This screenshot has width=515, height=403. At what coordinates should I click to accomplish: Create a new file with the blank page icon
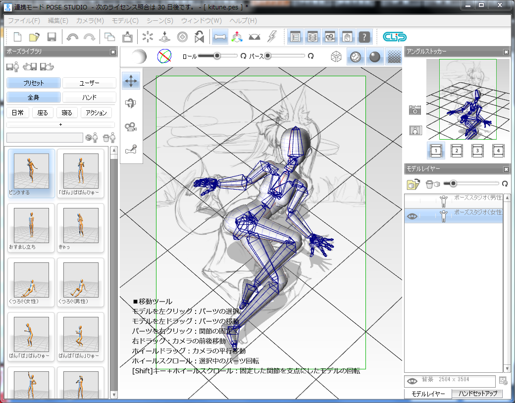17,37
